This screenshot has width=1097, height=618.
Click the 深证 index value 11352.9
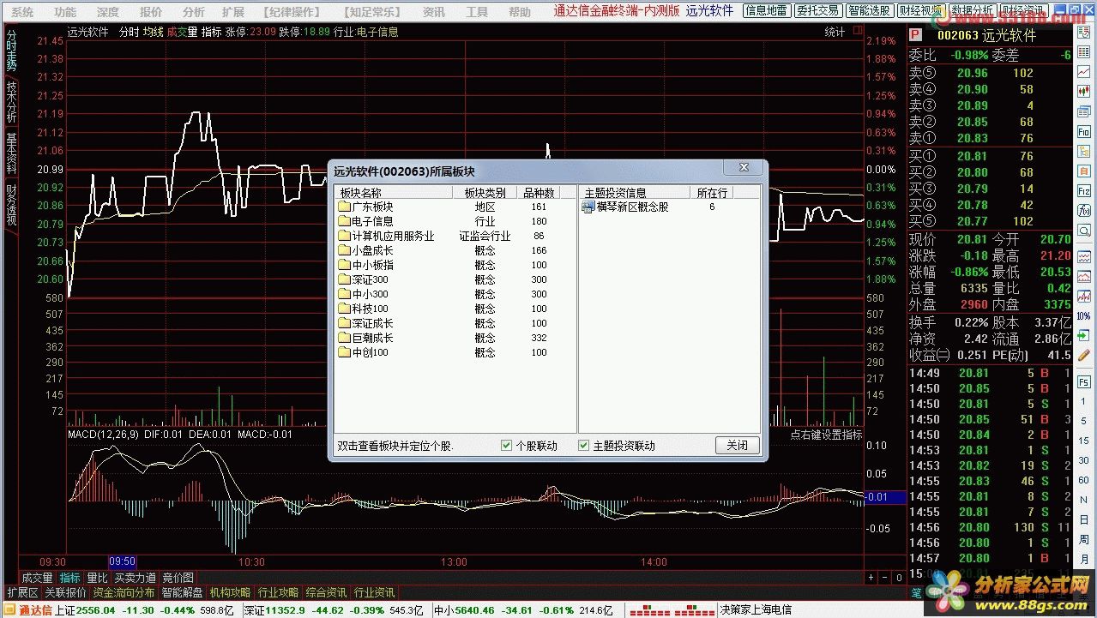286,610
